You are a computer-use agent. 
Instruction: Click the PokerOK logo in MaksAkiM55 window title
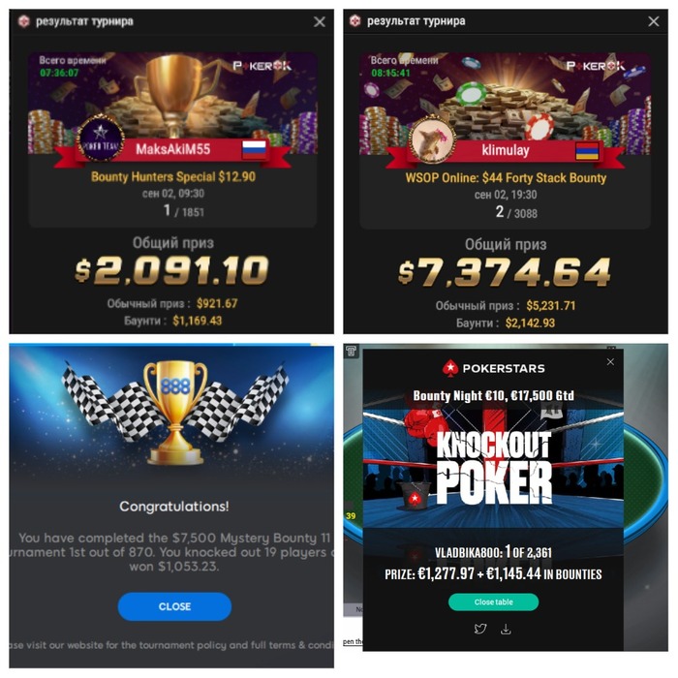coord(24,21)
